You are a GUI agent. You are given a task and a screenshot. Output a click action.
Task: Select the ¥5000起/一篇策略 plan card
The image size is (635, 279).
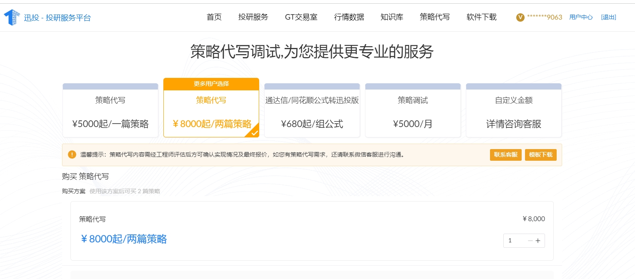(x=110, y=112)
